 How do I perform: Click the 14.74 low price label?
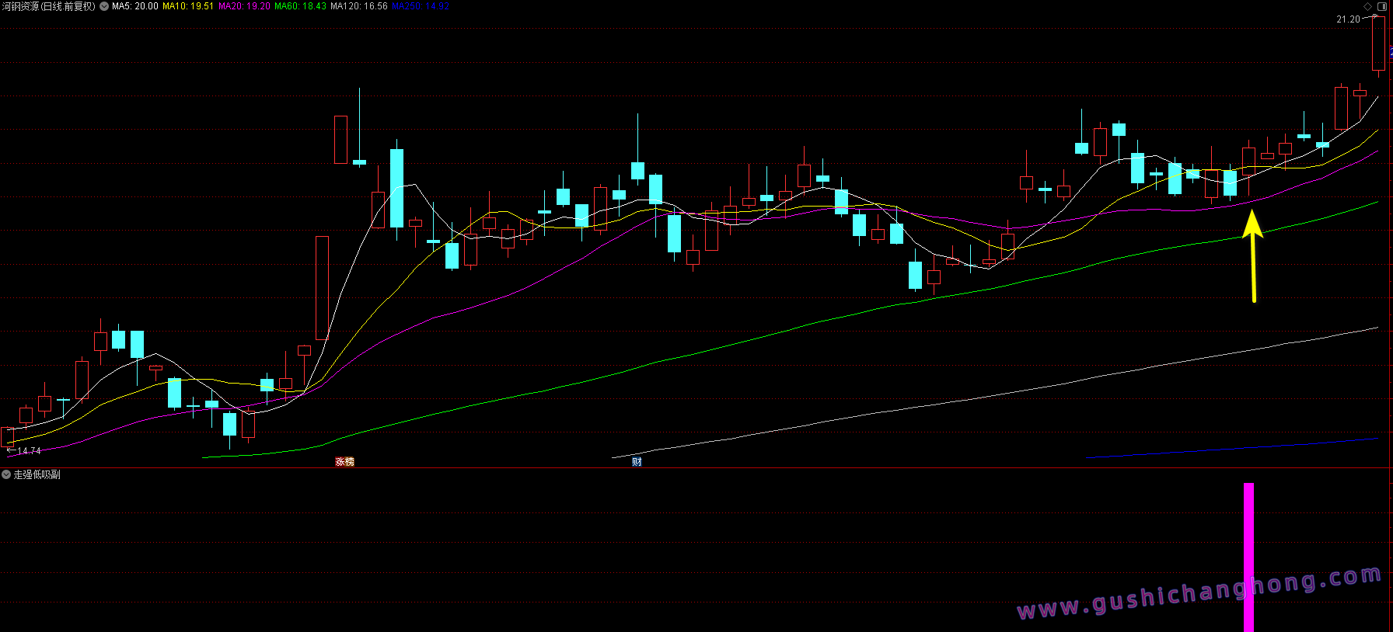point(29,451)
